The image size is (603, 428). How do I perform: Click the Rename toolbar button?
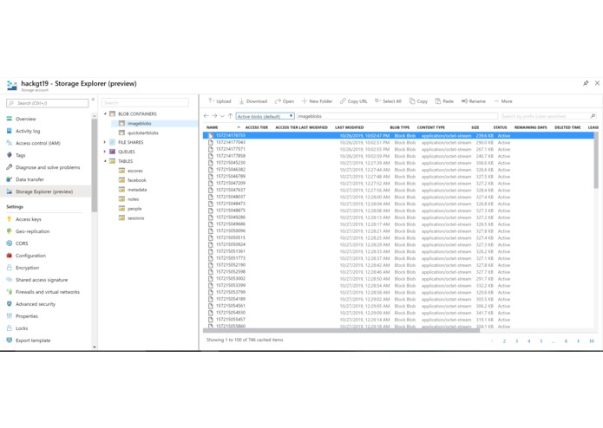click(x=474, y=101)
